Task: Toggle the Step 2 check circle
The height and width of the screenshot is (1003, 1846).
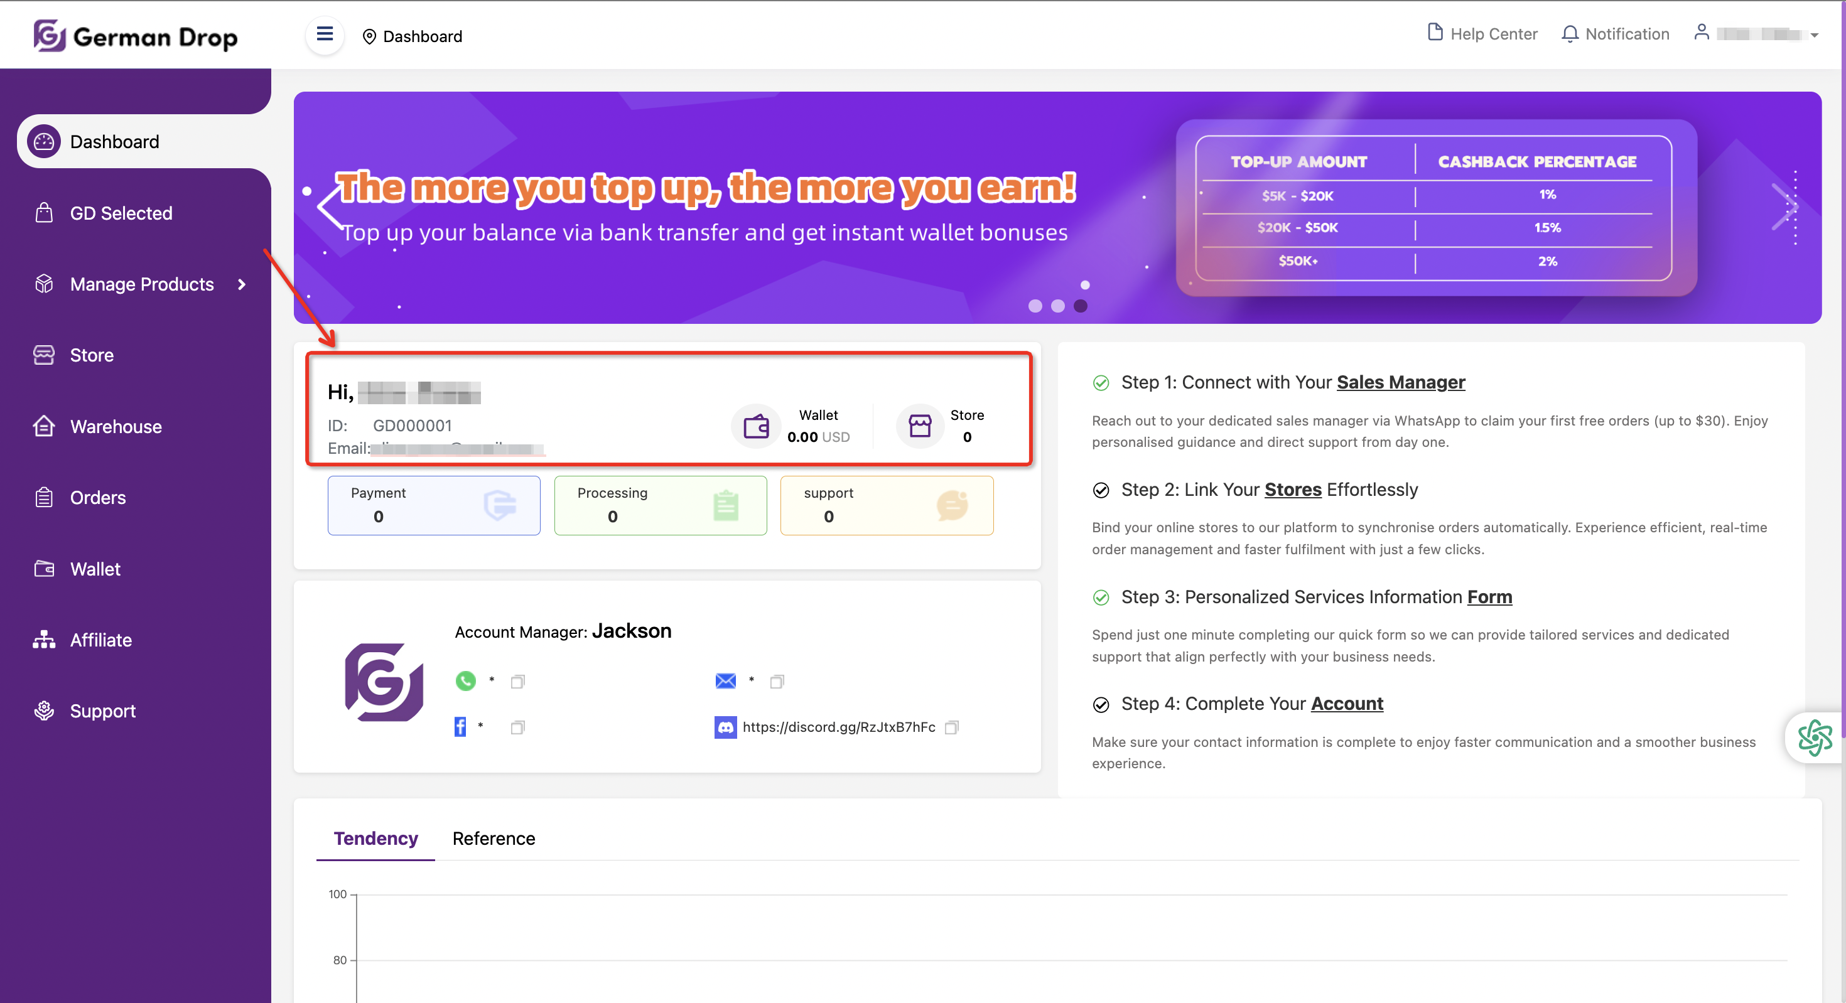Action: click(x=1101, y=490)
